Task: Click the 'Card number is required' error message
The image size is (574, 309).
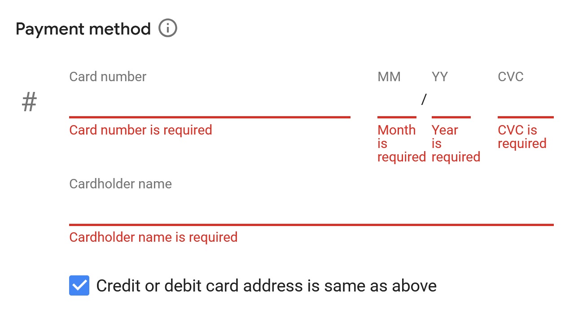Action: (140, 130)
